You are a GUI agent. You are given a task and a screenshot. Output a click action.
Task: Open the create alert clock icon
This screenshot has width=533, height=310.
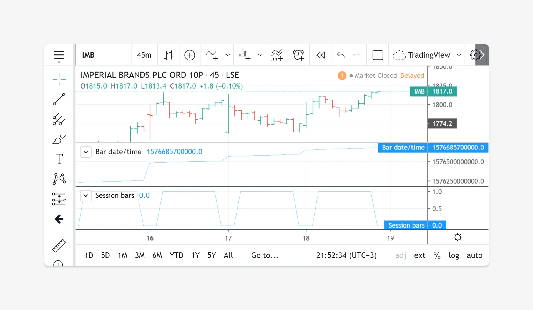tap(298, 55)
